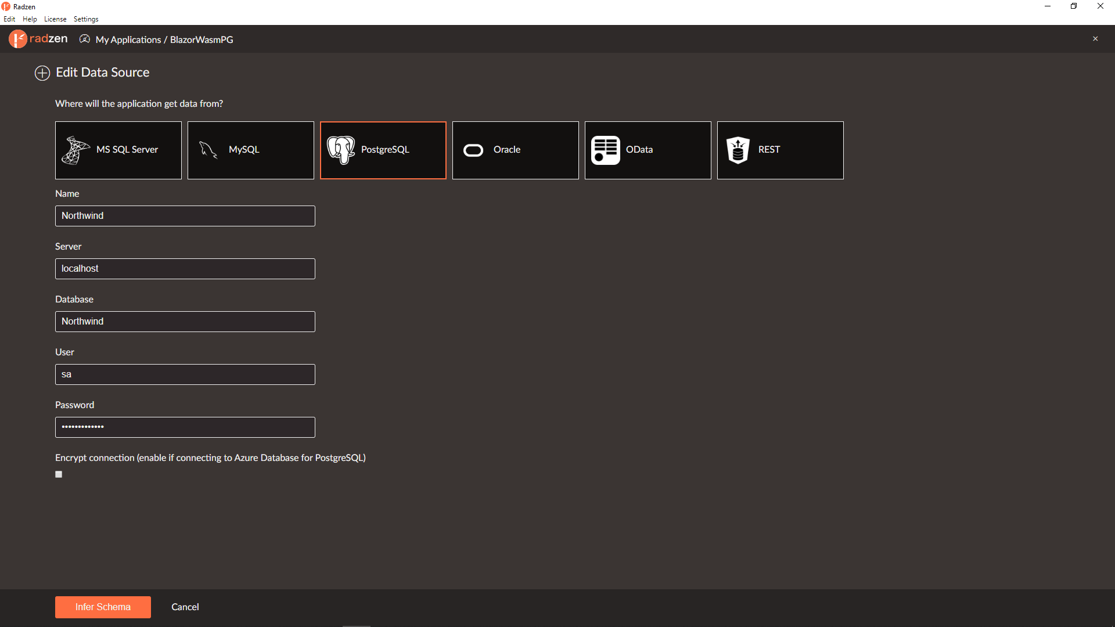Open the Help menu
The height and width of the screenshot is (627, 1115).
pyautogui.click(x=30, y=19)
